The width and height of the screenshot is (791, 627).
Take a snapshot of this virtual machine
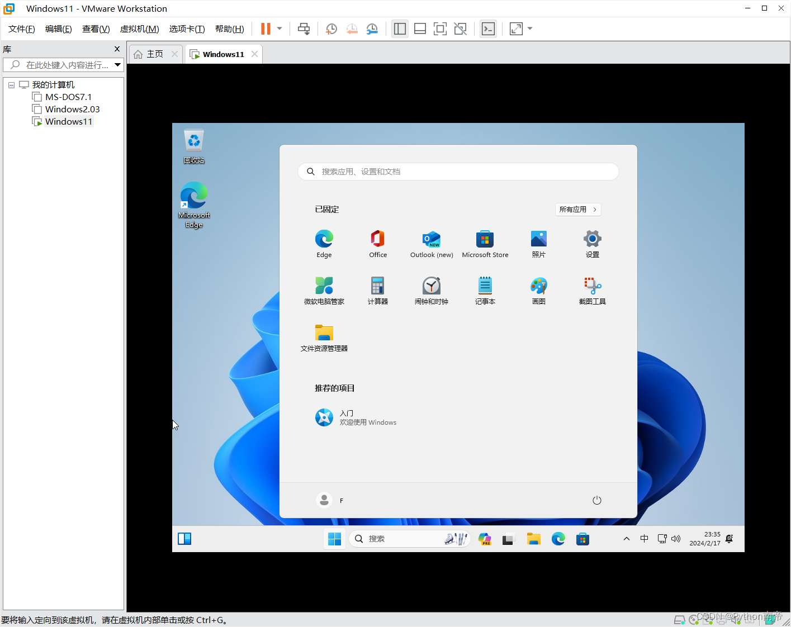[x=331, y=29]
